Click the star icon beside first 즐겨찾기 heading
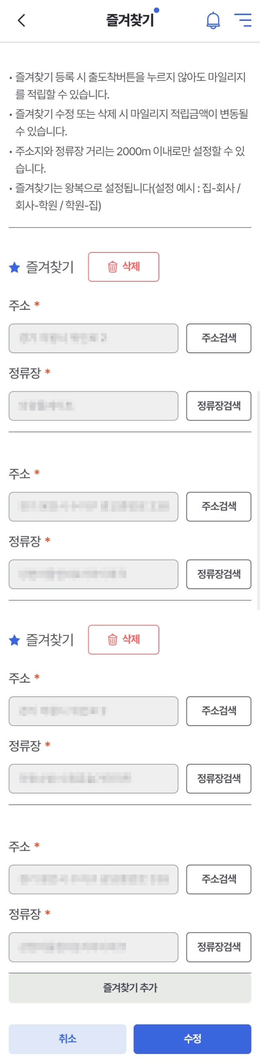Image resolution: width=260 pixels, height=1062 pixels. pos(14,267)
